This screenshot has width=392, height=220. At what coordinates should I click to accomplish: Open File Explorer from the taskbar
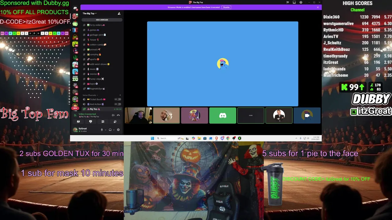199,138
